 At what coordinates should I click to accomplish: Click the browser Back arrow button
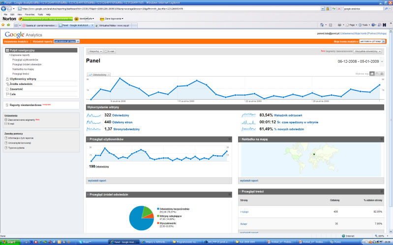point(3,9)
